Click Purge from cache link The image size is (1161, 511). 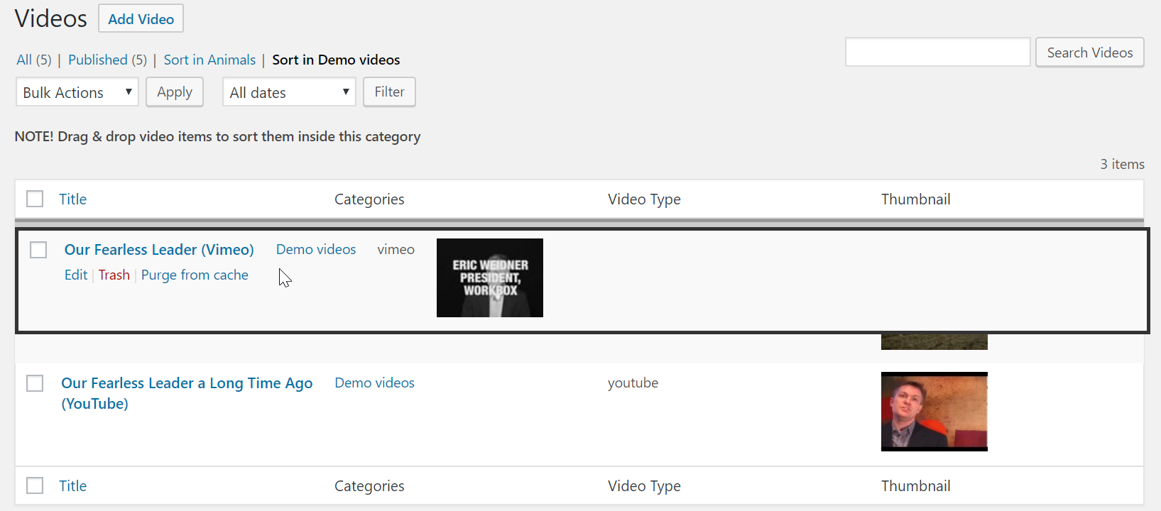click(x=195, y=275)
